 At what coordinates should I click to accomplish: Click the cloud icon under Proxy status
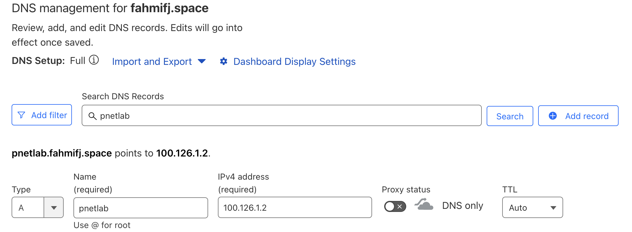tap(424, 205)
